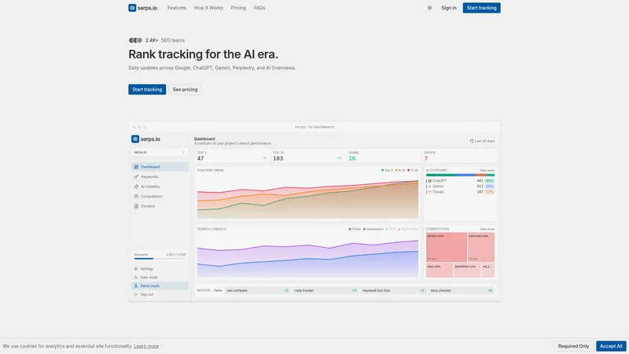
Task: Select Competitors in the dashboard sidebar
Action: pyautogui.click(x=160, y=196)
